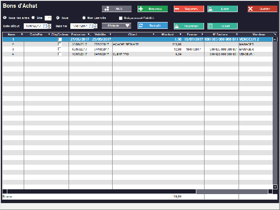Click the vertical scrollbar down arrow

tap(275, 187)
